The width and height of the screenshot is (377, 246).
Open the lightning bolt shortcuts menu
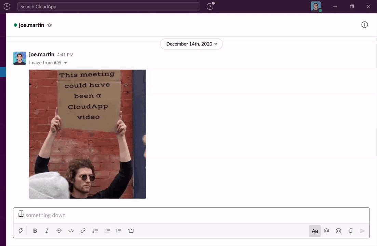point(21,231)
